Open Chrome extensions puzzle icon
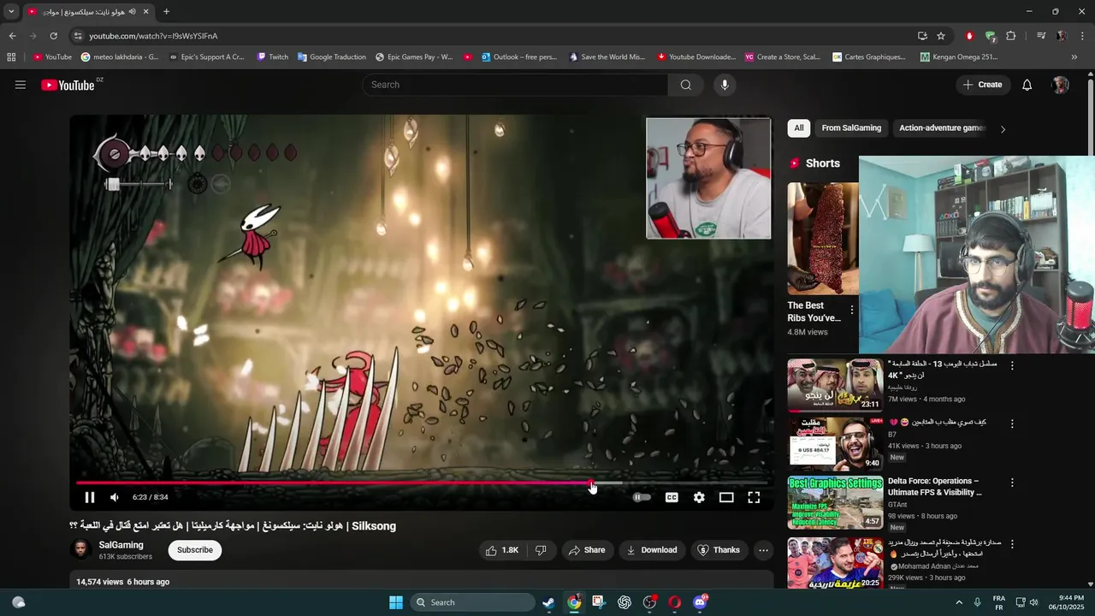Viewport: 1095px width, 616px height. tap(1011, 36)
